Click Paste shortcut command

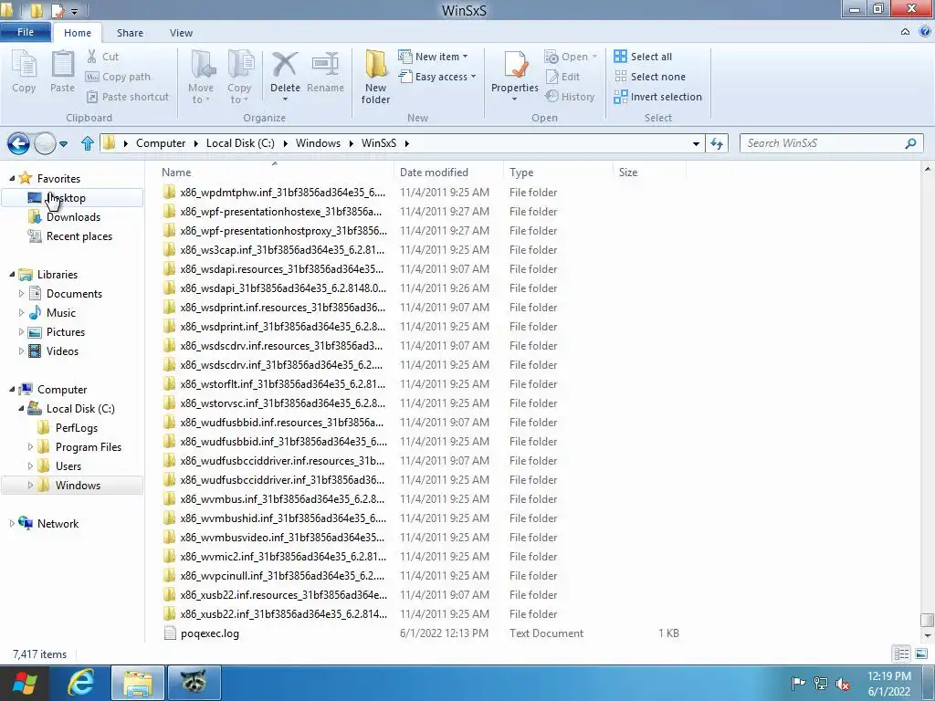click(x=128, y=97)
